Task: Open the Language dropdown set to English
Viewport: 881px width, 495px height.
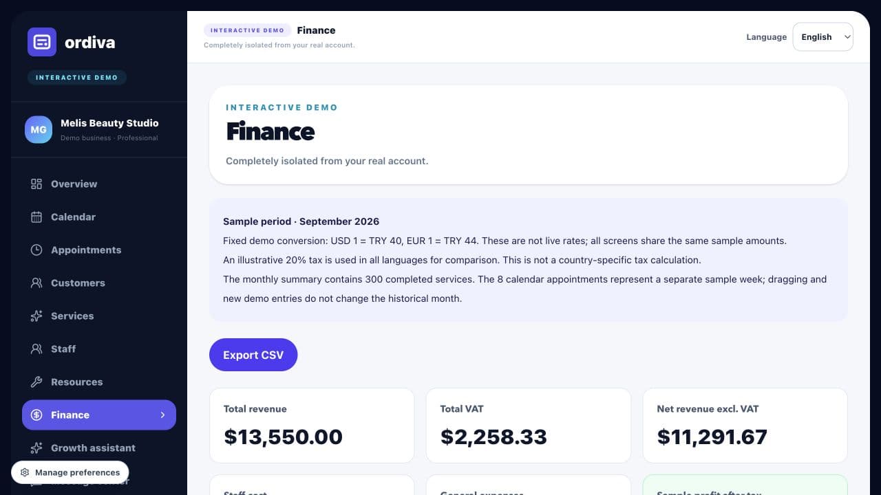Action: (822, 37)
